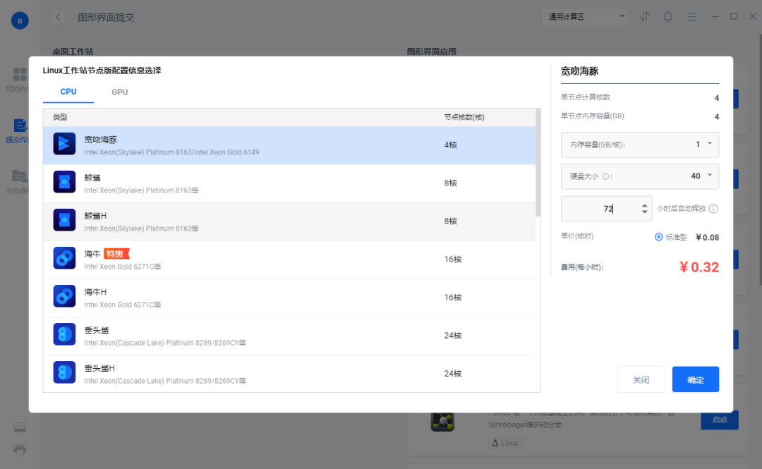Click Intel Xeon Gold 6271C等 under 海牛

(123, 267)
